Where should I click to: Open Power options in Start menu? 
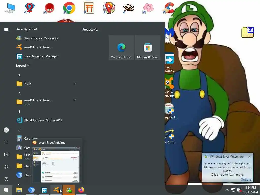pos(6,179)
